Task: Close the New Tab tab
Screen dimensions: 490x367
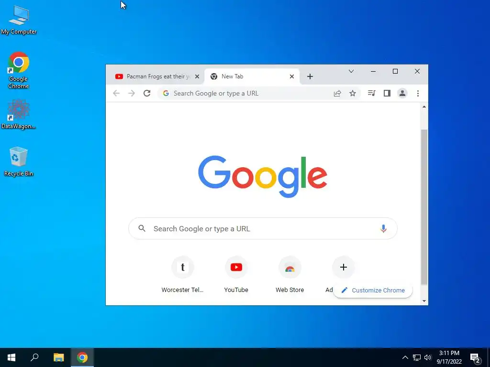Action: (291, 76)
